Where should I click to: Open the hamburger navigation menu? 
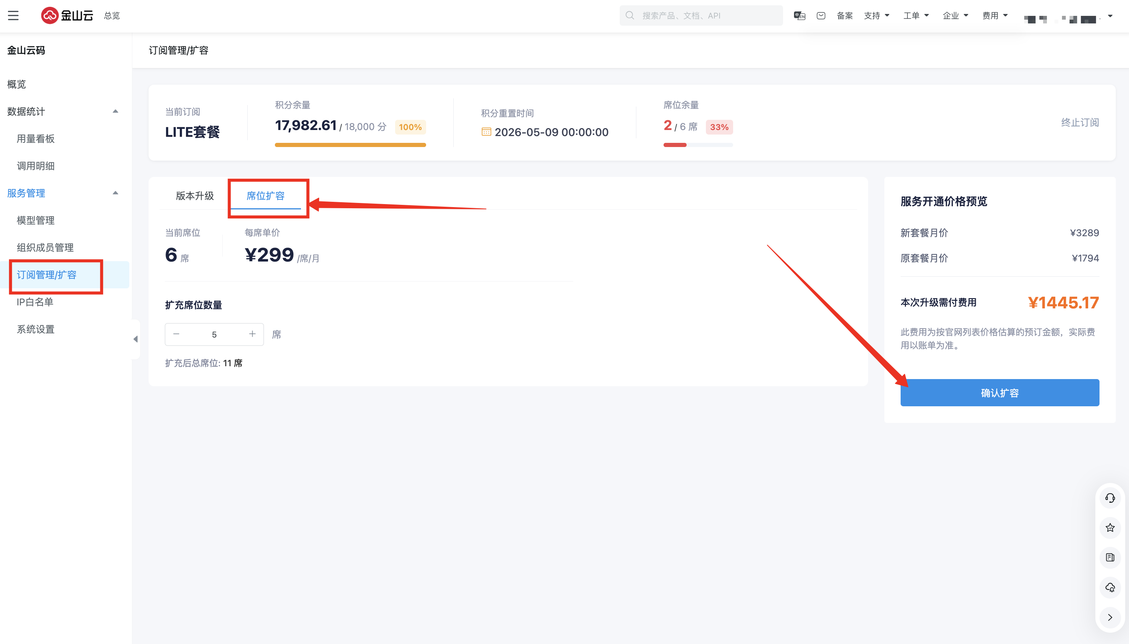coord(13,15)
